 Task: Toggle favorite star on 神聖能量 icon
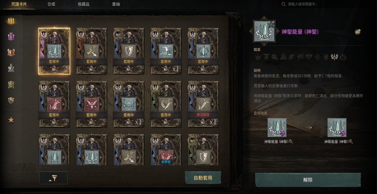pos(271,24)
